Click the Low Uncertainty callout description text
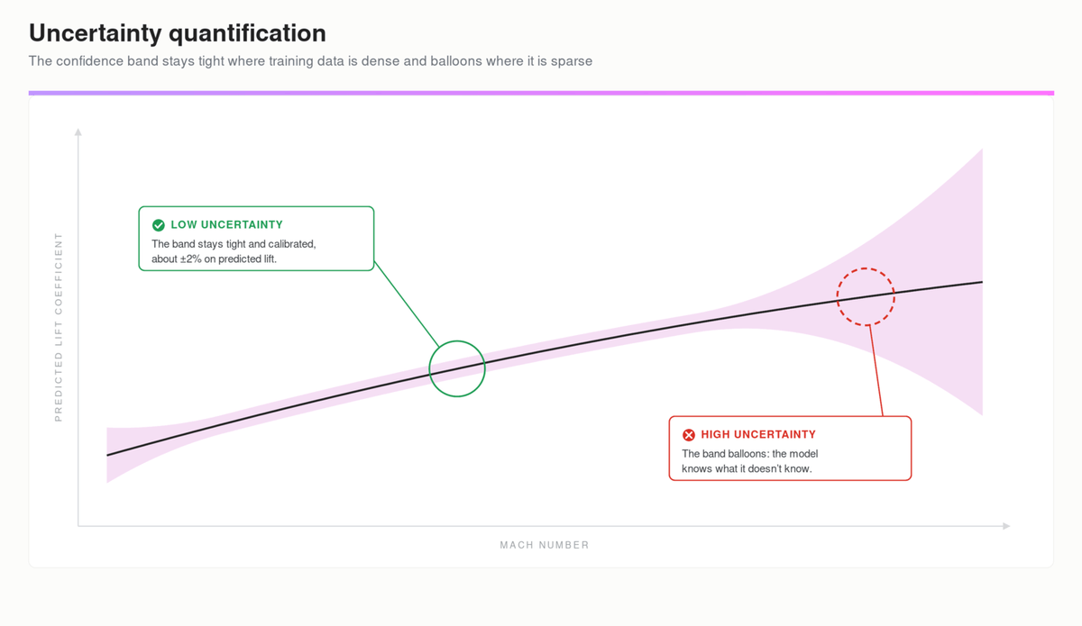Screen dimensions: 1082x626 point(234,251)
